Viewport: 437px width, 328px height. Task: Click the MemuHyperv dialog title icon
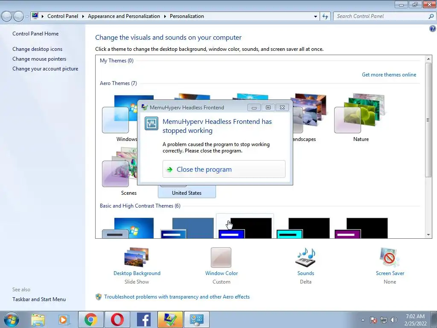coord(144,107)
